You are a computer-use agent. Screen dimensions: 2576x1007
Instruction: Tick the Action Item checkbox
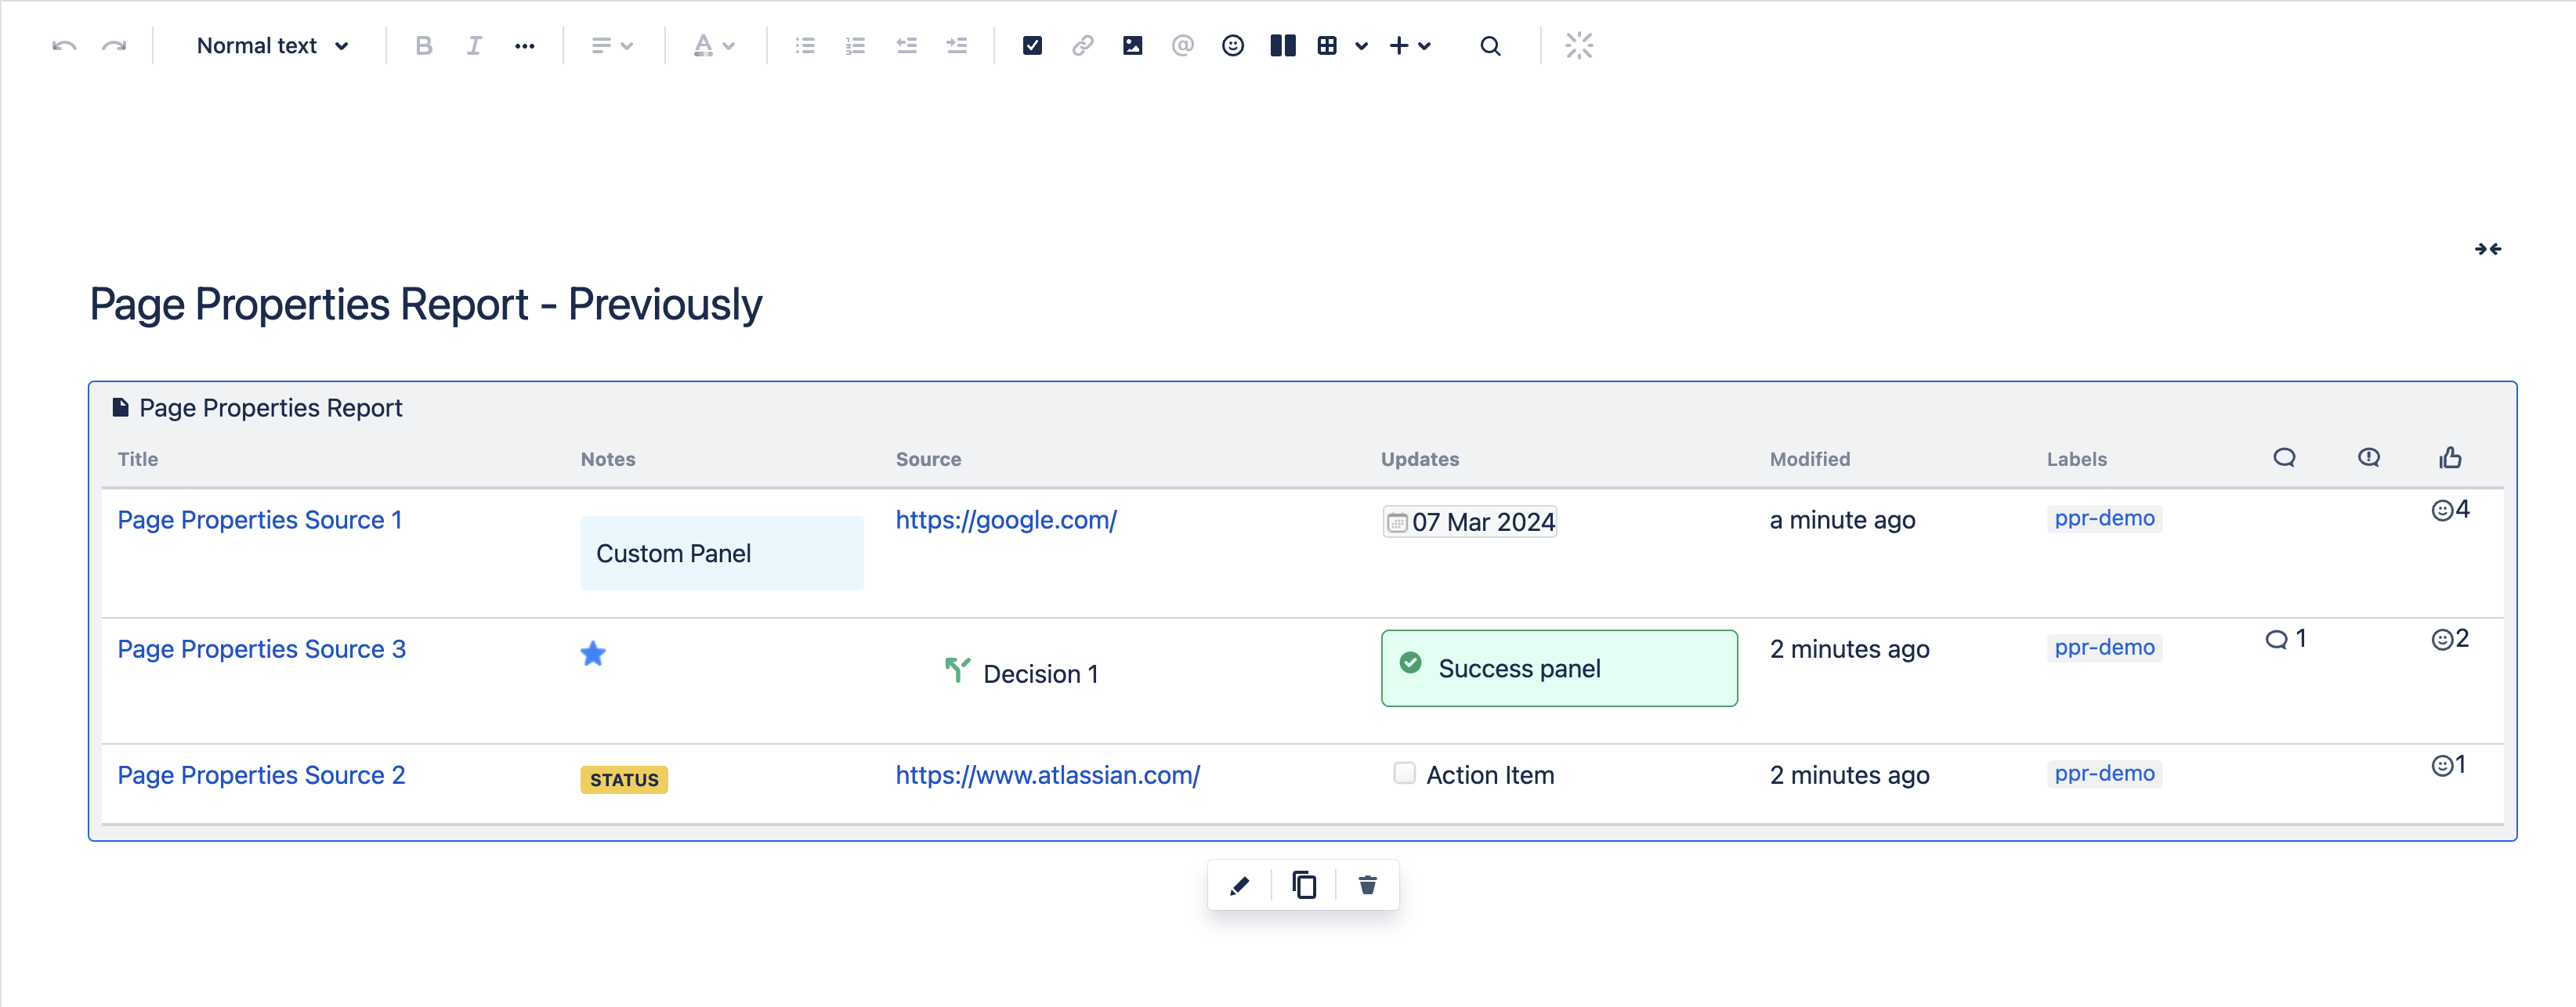click(x=1404, y=773)
